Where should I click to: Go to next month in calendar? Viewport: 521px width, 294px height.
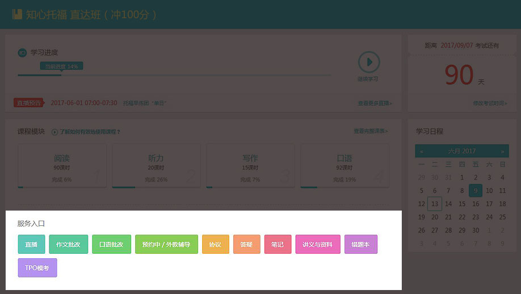(502, 152)
